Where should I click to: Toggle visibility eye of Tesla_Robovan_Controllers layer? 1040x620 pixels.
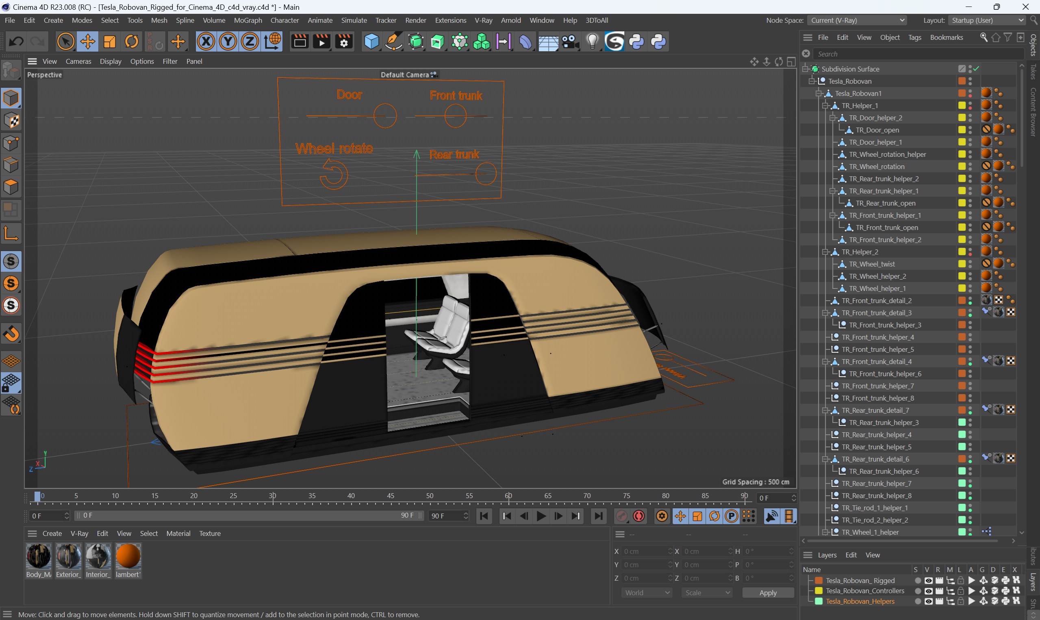[928, 591]
